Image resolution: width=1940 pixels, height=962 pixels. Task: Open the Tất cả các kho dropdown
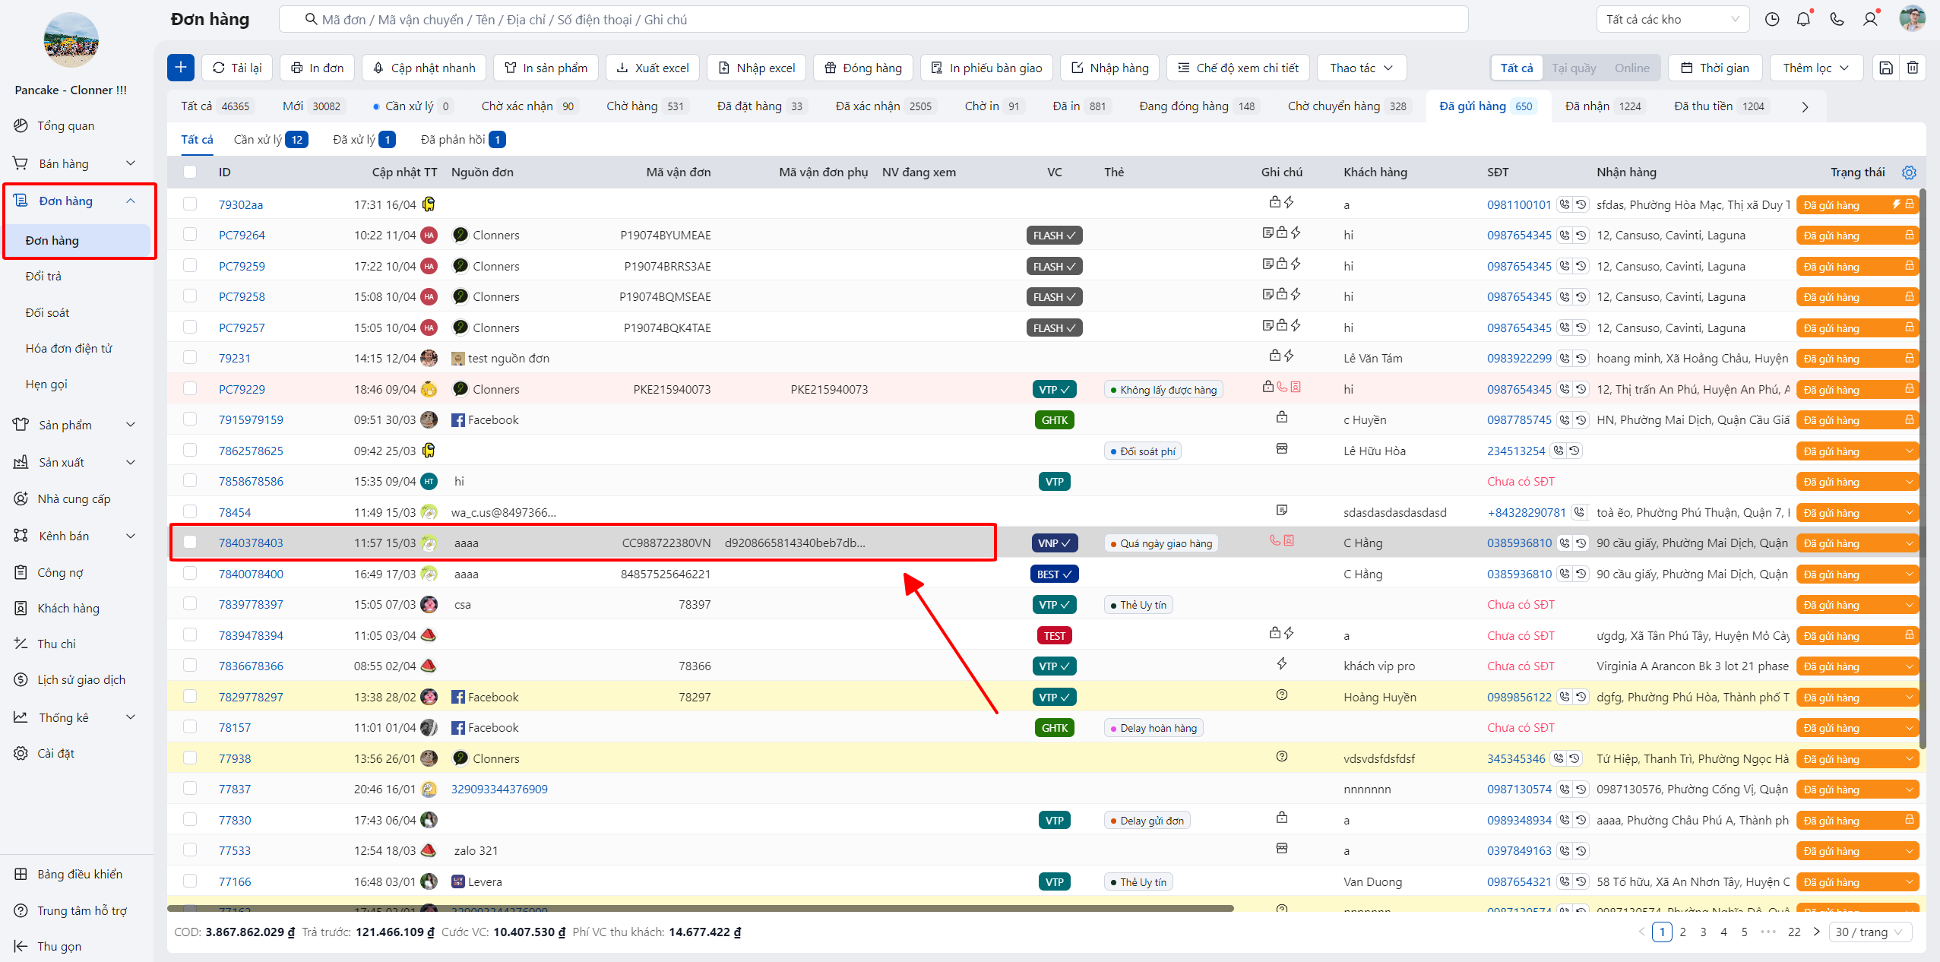point(1673,19)
